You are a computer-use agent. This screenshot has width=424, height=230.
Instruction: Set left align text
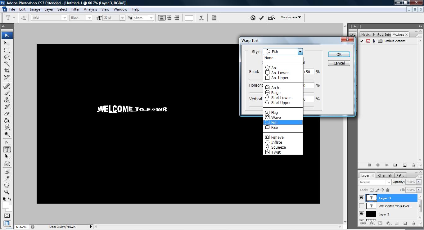pos(162,18)
